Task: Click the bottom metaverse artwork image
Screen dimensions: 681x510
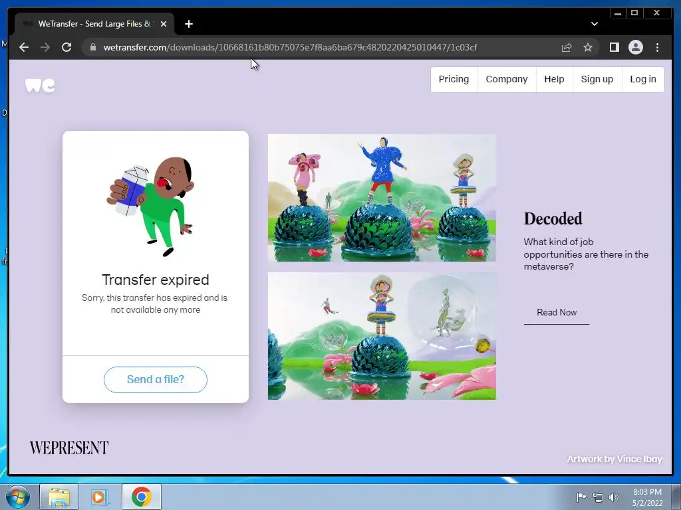Action: coord(382,336)
